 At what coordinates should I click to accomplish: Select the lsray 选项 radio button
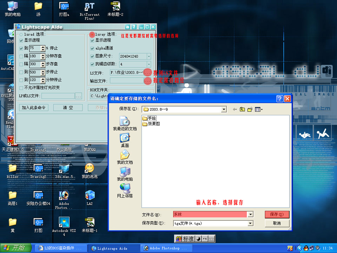click(92, 34)
